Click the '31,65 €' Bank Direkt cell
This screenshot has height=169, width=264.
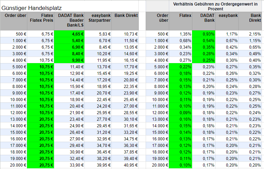tap(125, 126)
